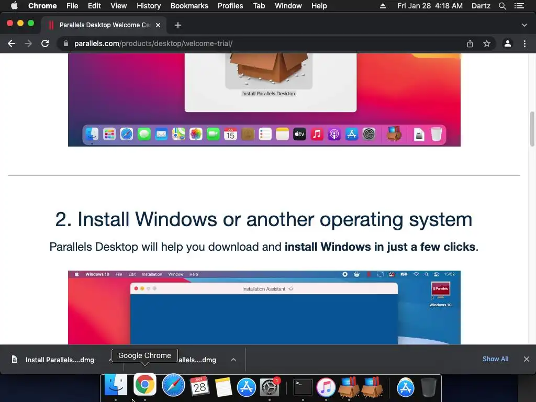536x402 pixels.
Task: Click Google Chrome in the Dock
Action: tap(145, 385)
